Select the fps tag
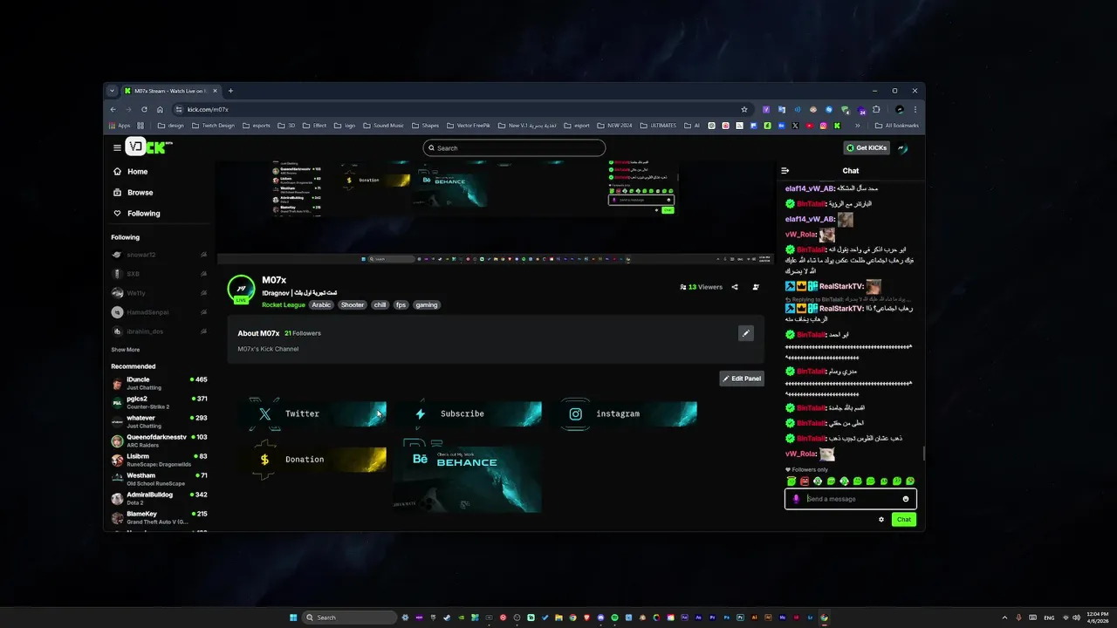Image resolution: width=1117 pixels, height=628 pixels. (401, 305)
